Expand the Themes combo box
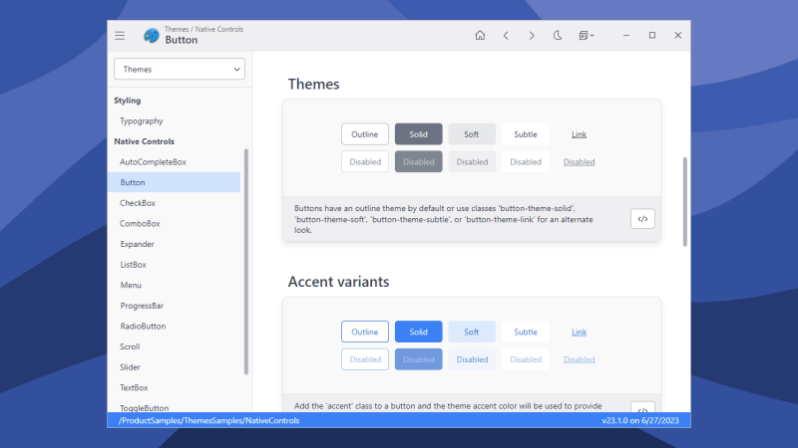The height and width of the screenshot is (448, 798). tap(180, 69)
